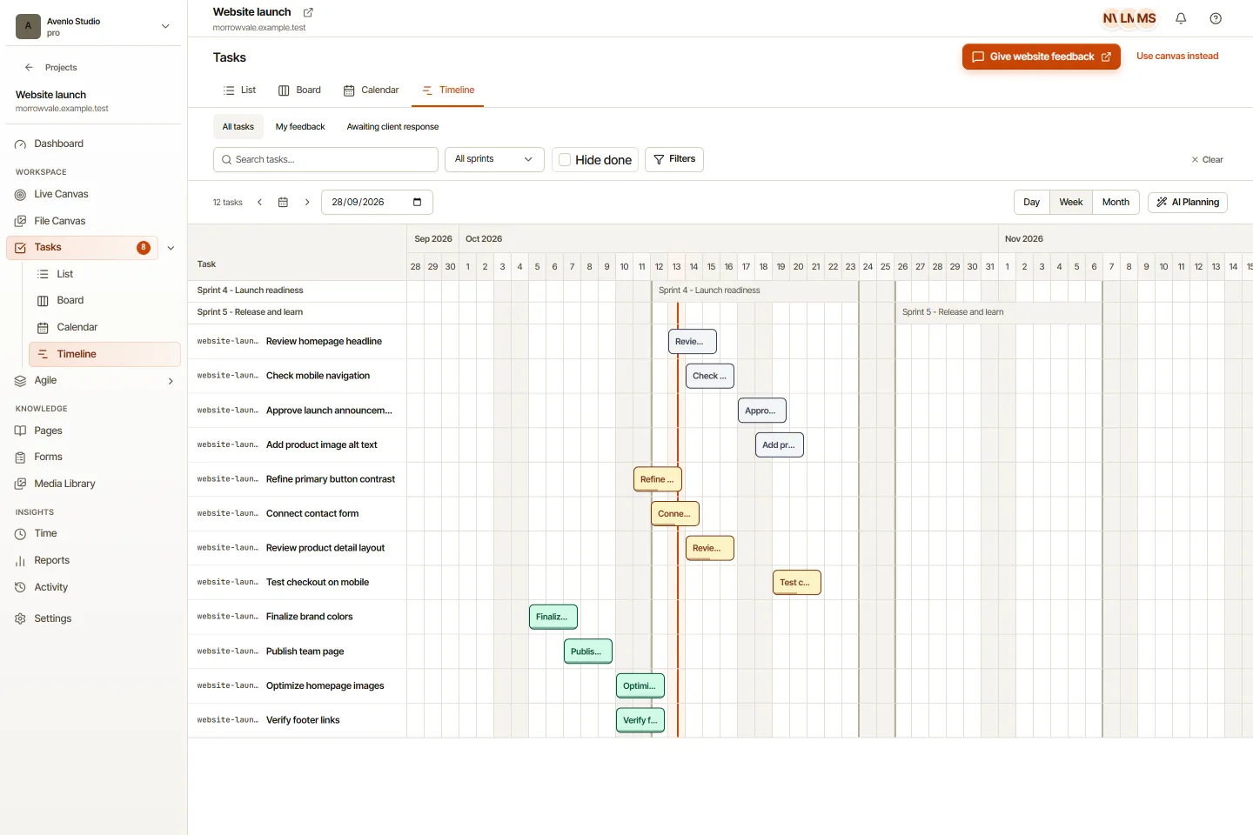Screen dimensions: 1253x835
Task: Click the Search tasks input field
Action: (325, 159)
